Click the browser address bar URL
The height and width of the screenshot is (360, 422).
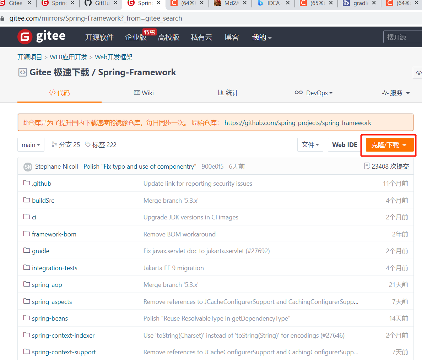(x=96, y=18)
